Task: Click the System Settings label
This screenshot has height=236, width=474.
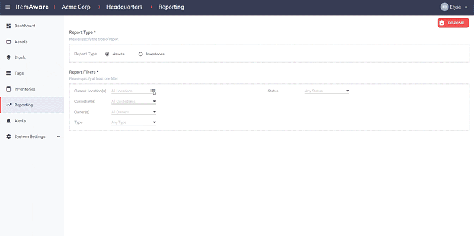Action: [x=30, y=137]
